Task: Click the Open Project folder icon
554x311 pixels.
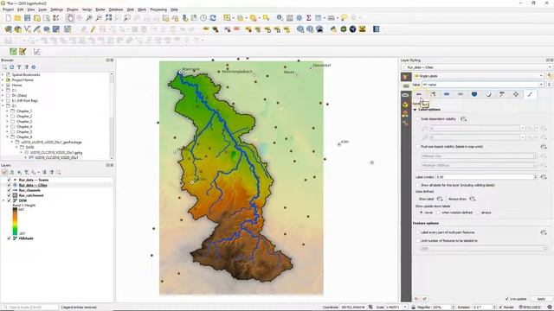Action: click(x=17, y=18)
